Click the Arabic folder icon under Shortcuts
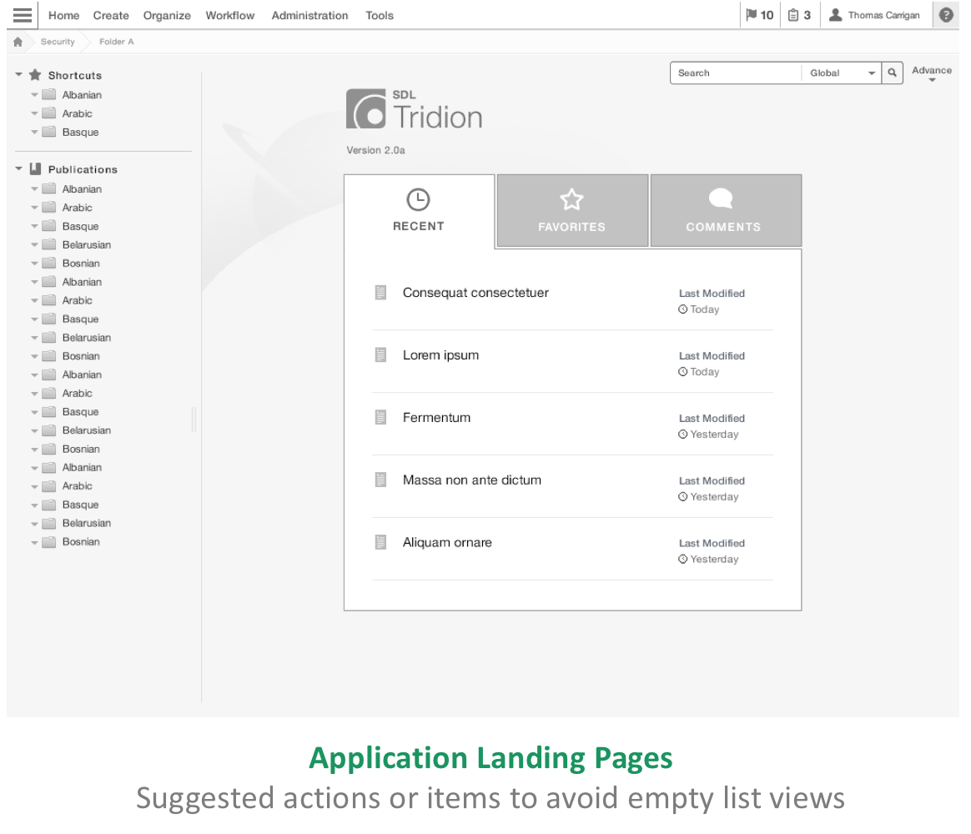The width and height of the screenshot is (971, 834). point(49,113)
